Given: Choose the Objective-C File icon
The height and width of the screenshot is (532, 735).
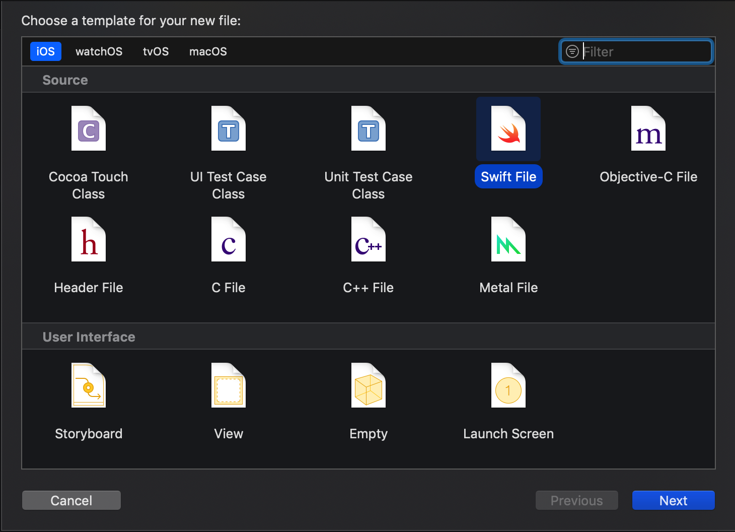Looking at the screenshot, I should coord(648,128).
